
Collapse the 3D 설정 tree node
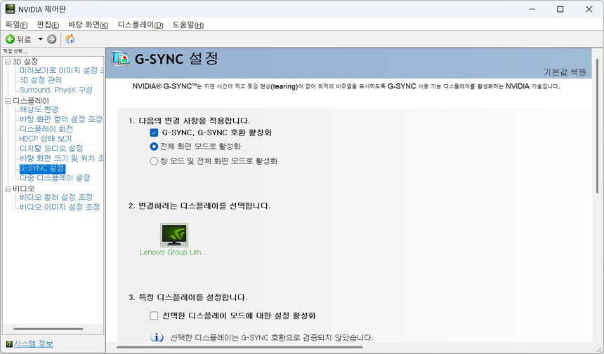tap(8, 62)
